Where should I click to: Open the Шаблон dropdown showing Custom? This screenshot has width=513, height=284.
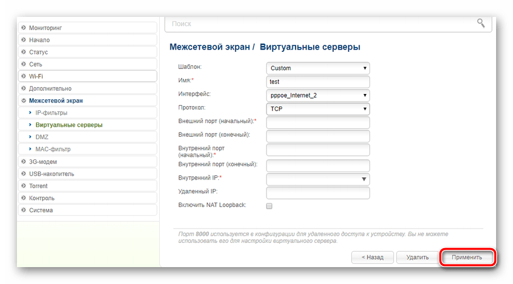[318, 68]
